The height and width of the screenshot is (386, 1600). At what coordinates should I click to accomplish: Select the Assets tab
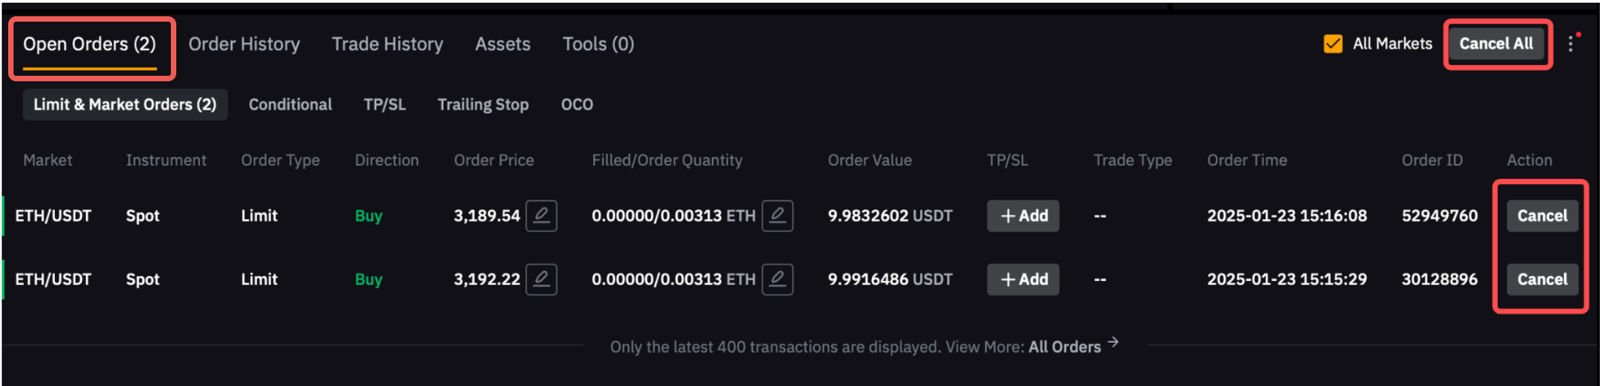(x=502, y=44)
